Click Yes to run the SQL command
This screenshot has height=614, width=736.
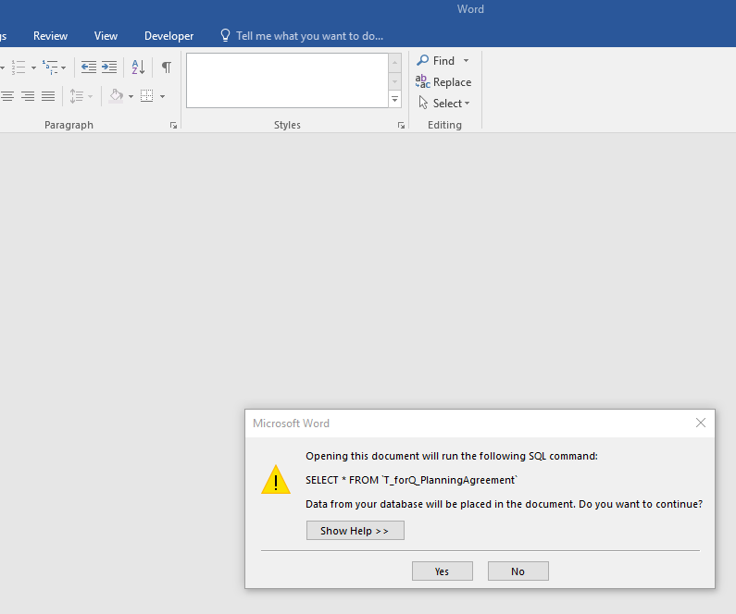click(443, 571)
